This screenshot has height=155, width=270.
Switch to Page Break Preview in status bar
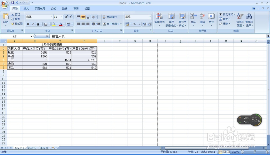point(228,152)
